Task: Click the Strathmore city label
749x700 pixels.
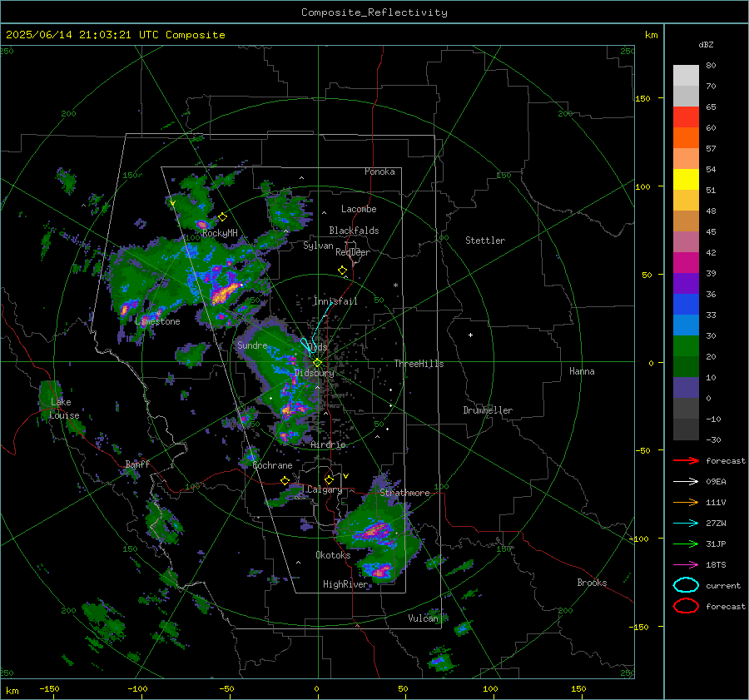Action: pos(404,493)
